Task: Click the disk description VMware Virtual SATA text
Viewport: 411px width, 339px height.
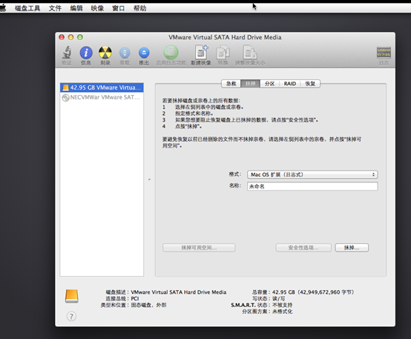Action: (179, 292)
